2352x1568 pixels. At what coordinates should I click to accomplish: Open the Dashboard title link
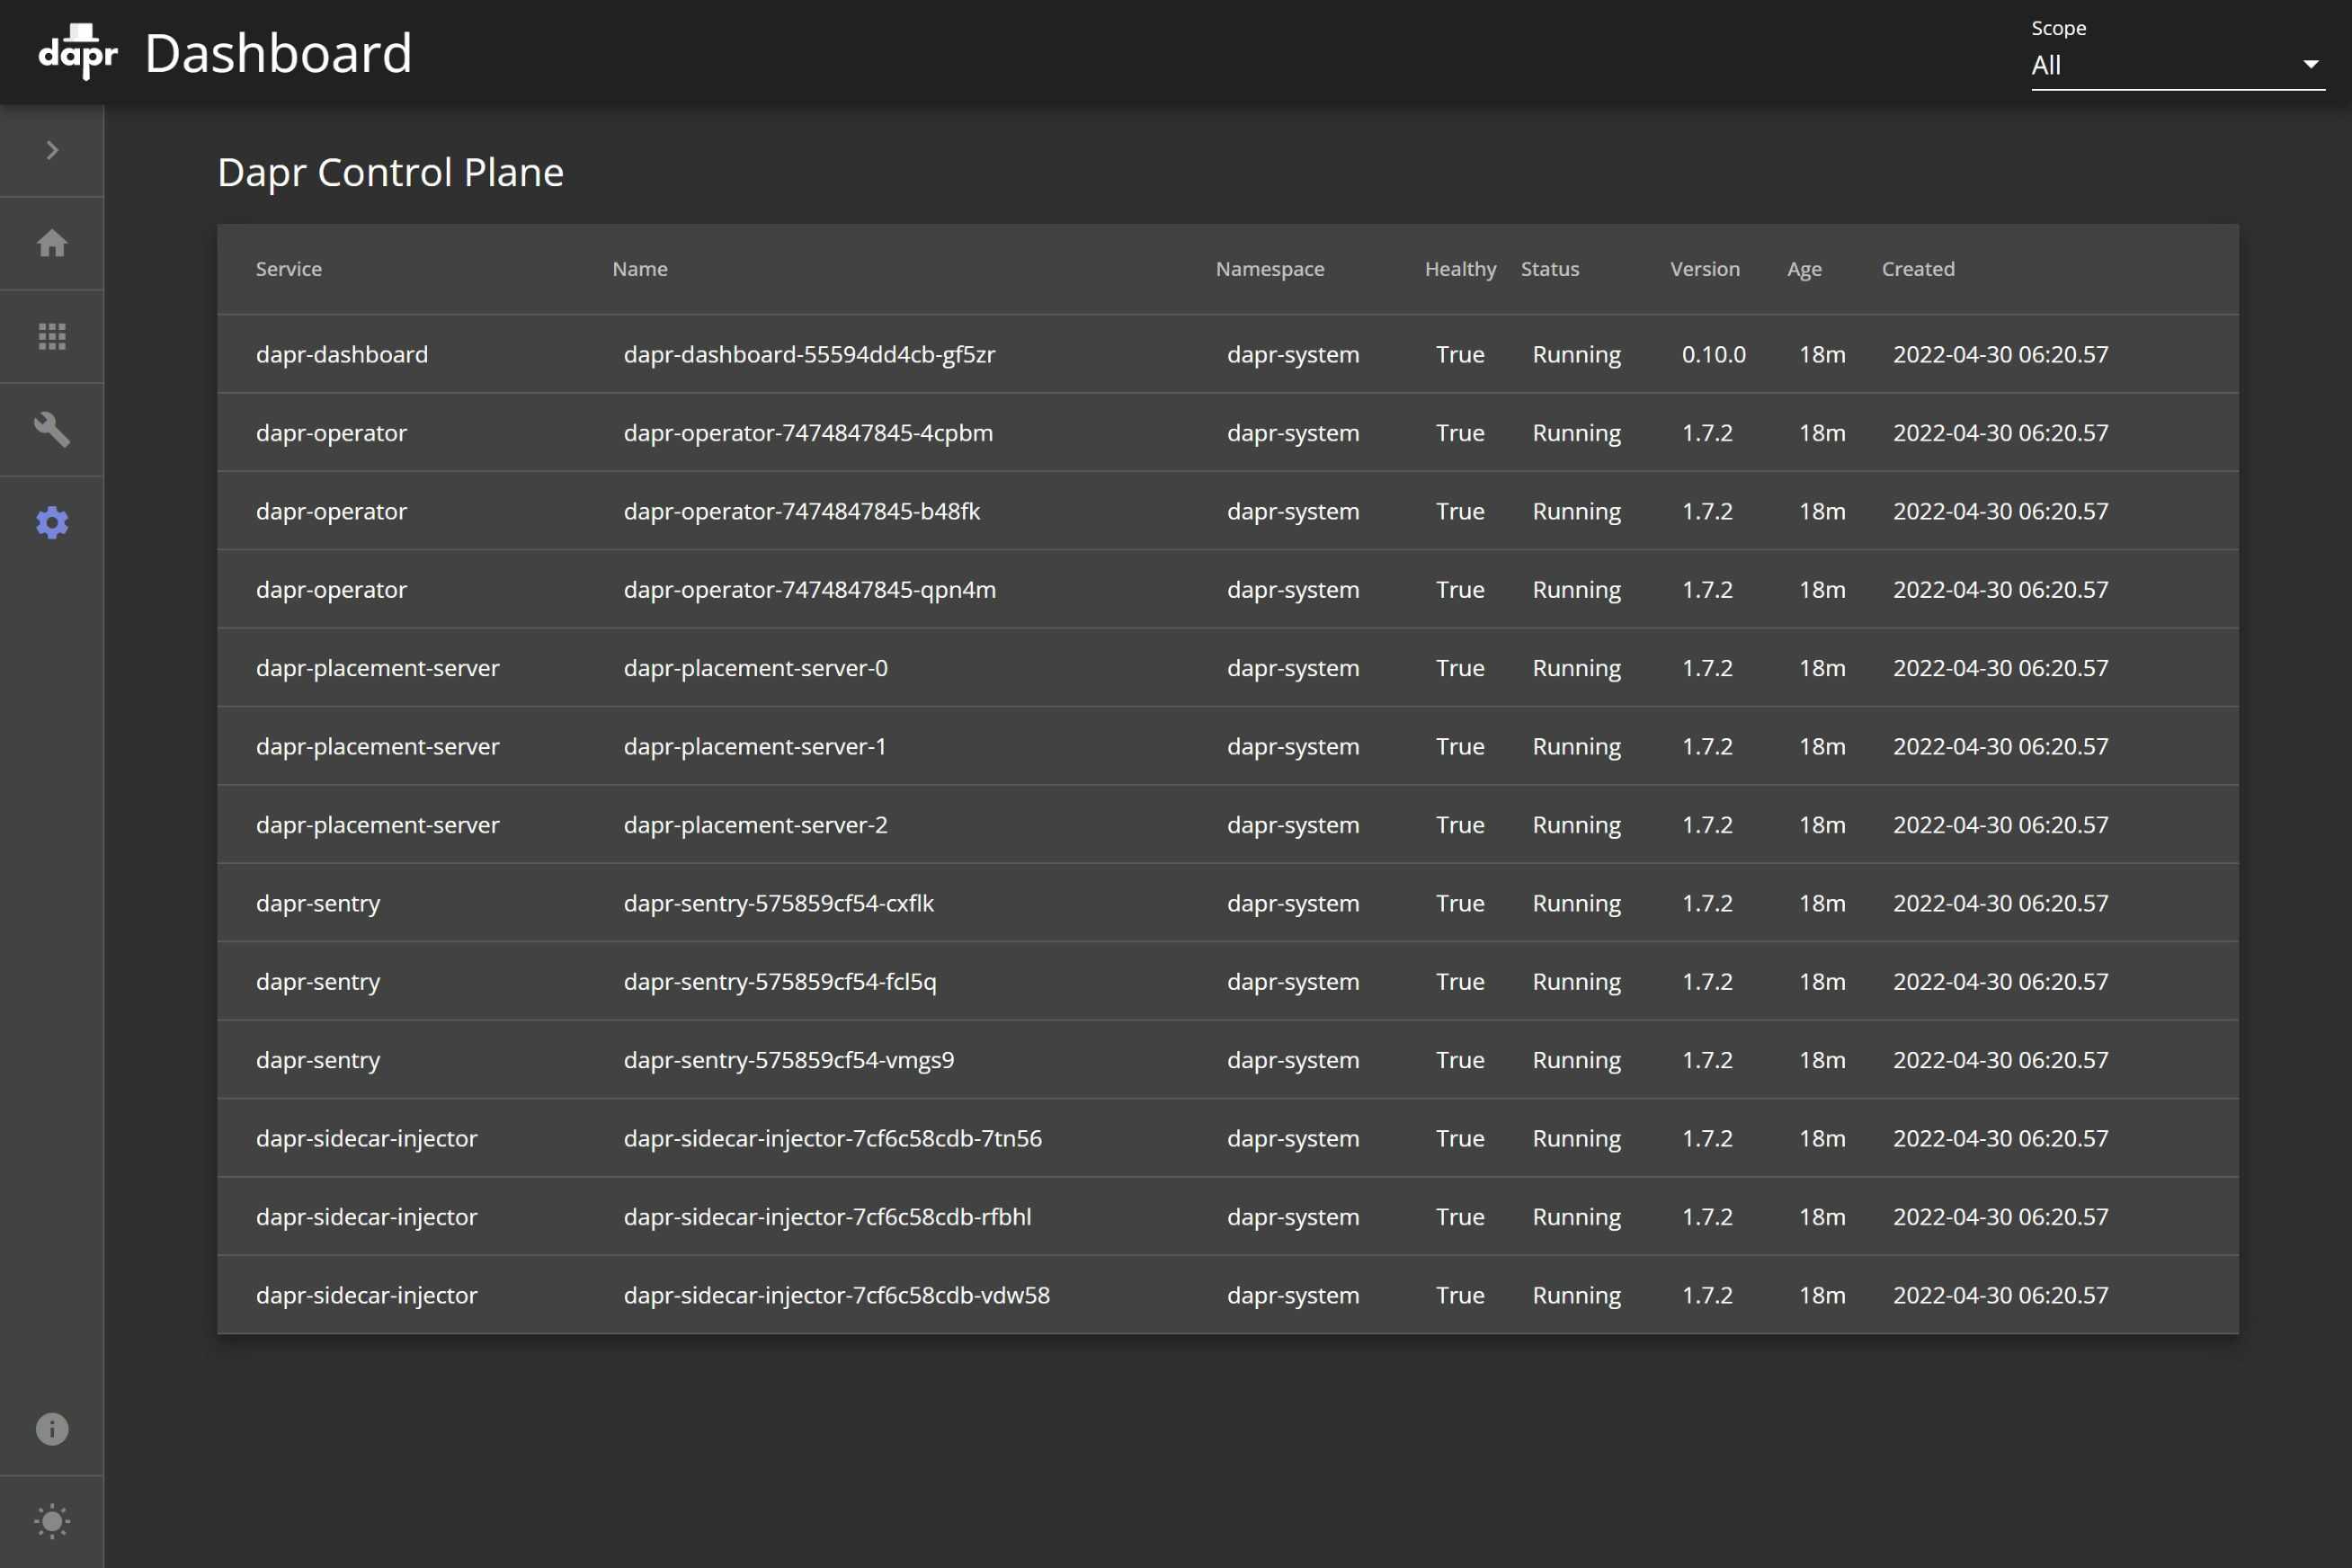click(x=280, y=52)
